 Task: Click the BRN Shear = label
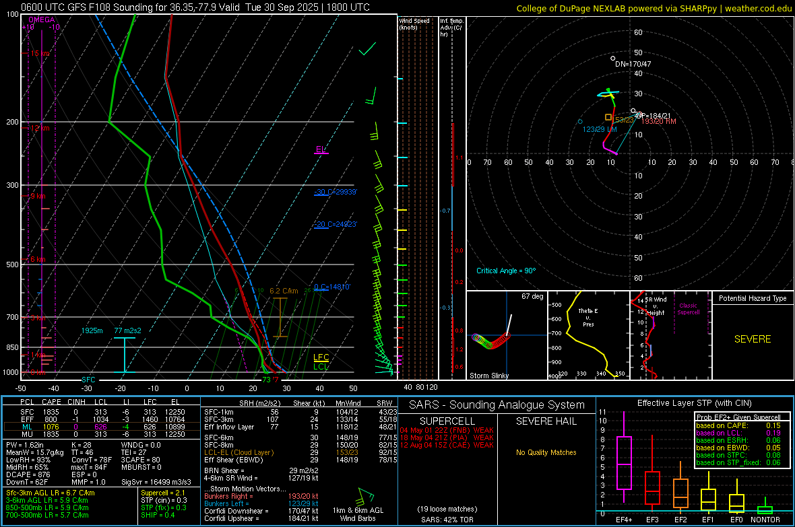224,470
